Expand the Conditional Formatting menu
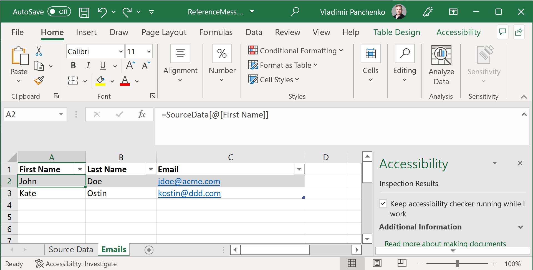This screenshot has width=533, height=270. (296, 51)
